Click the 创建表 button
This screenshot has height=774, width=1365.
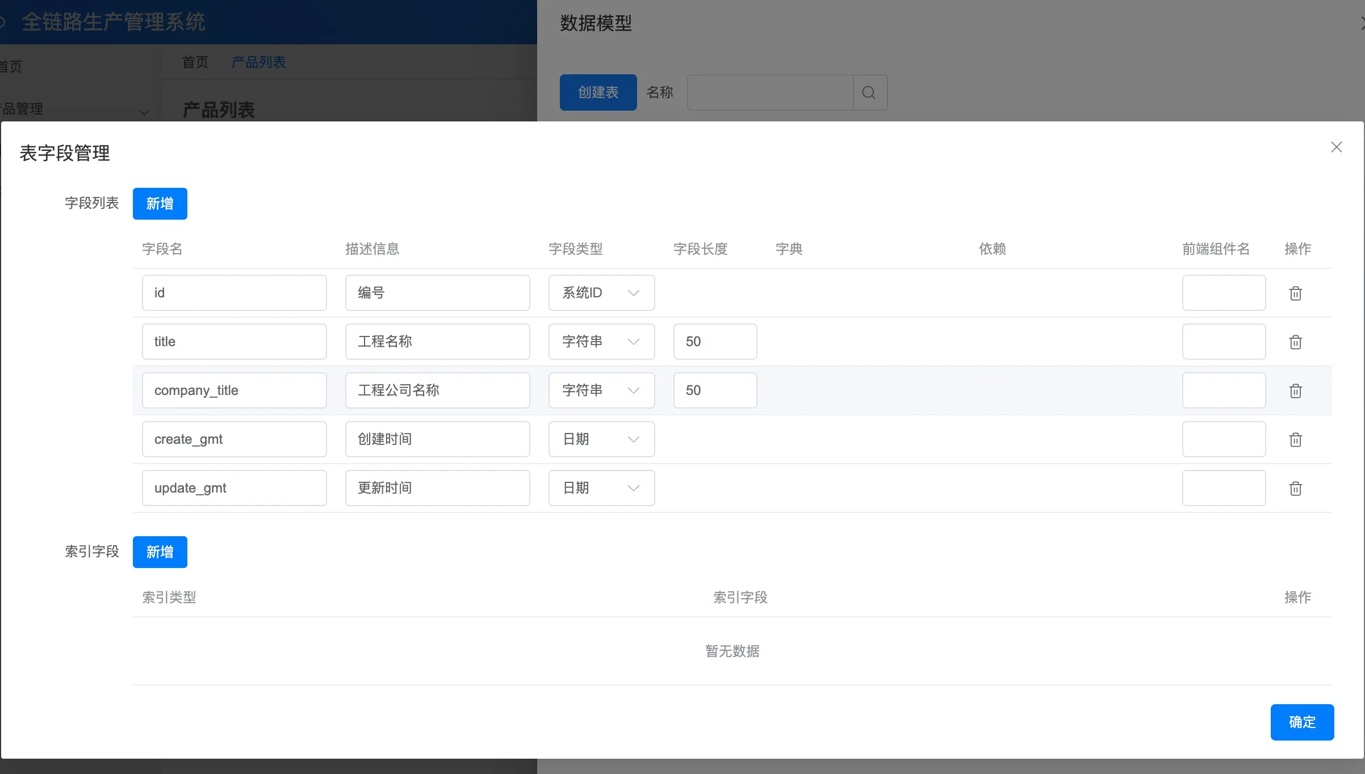coord(598,92)
